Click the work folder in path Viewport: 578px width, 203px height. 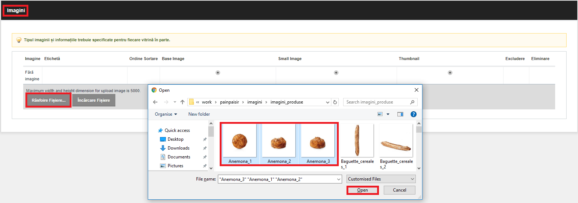click(x=207, y=102)
